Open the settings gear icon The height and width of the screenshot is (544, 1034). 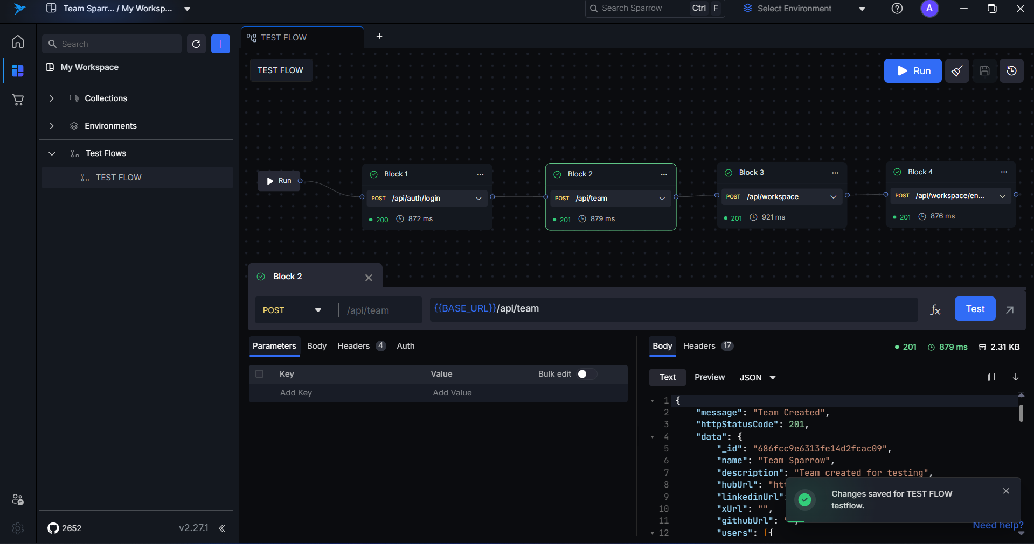[18, 528]
